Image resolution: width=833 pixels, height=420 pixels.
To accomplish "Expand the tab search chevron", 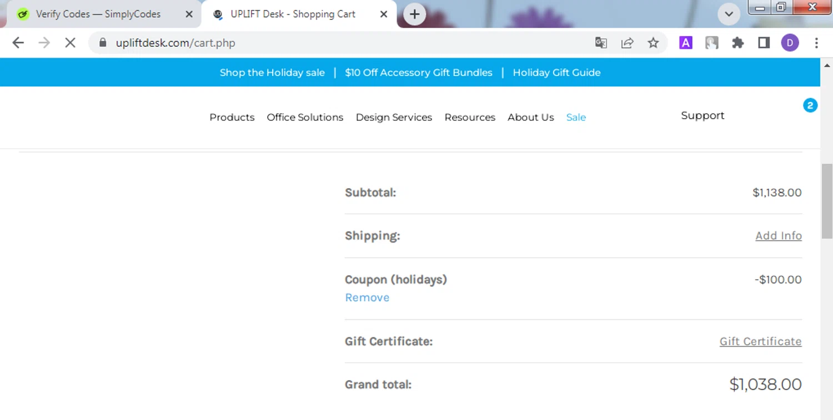I will click(729, 14).
